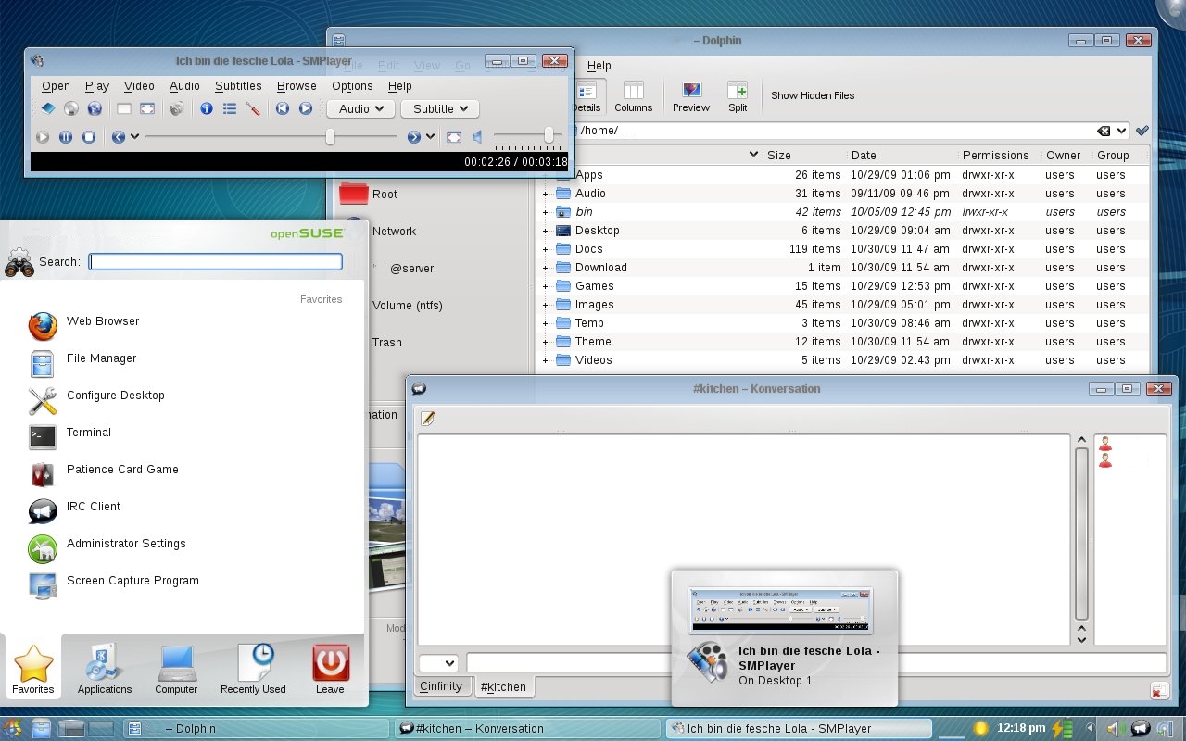1186x741 pixels.
Task: Open the rewind options arrow in SMPlayer
Action: coord(135,137)
